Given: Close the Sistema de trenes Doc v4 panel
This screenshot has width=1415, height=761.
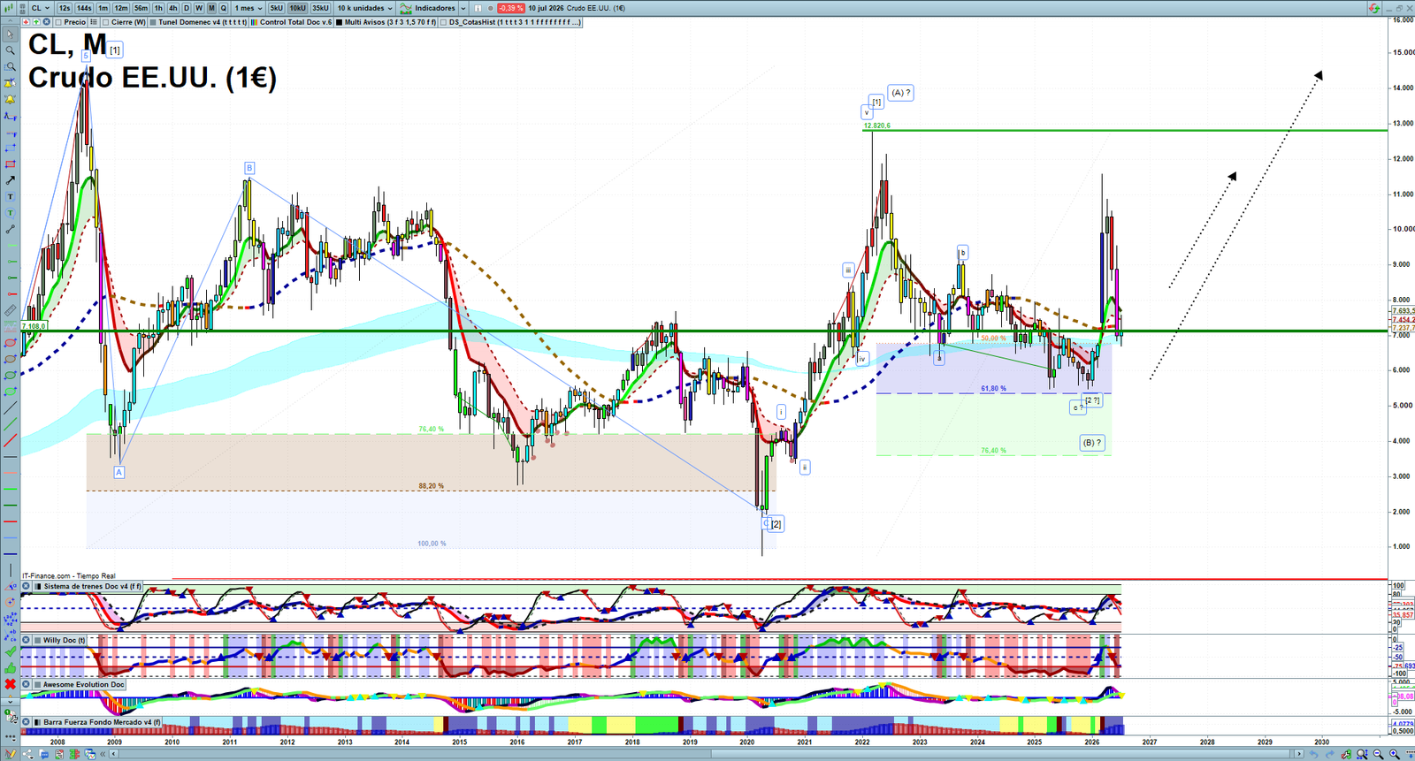Looking at the screenshot, I should (x=27, y=586).
